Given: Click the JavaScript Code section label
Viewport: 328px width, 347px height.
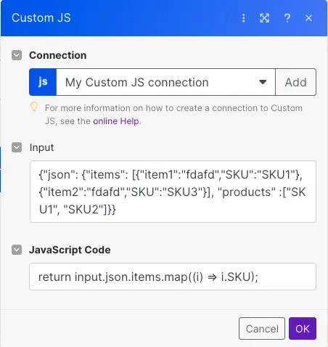Looking at the screenshot, I should (70, 250).
